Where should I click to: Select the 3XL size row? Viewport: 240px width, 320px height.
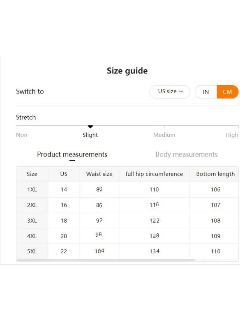[32, 221]
